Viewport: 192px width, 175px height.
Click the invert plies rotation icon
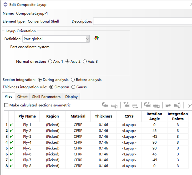pyautogui.click(x=177, y=105)
